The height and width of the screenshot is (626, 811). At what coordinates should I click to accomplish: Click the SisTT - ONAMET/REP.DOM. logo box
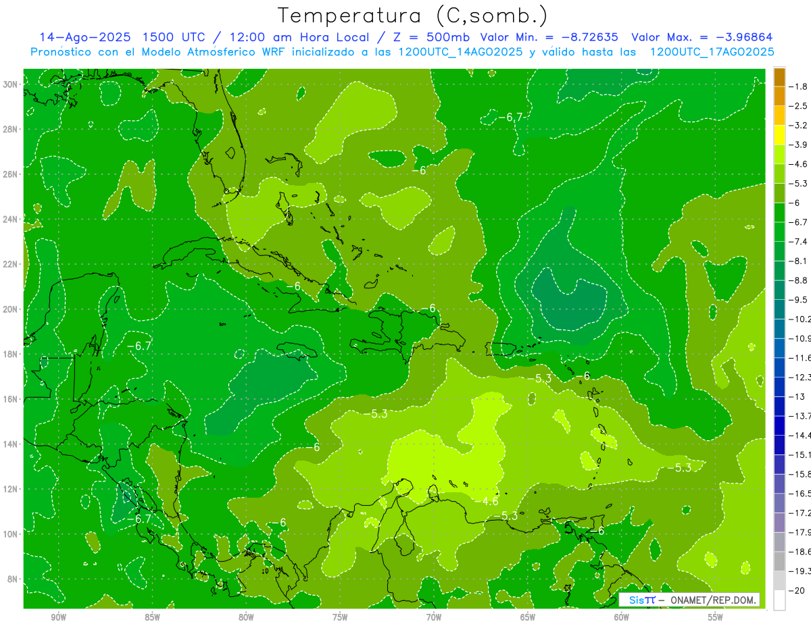(x=689, y=600)
